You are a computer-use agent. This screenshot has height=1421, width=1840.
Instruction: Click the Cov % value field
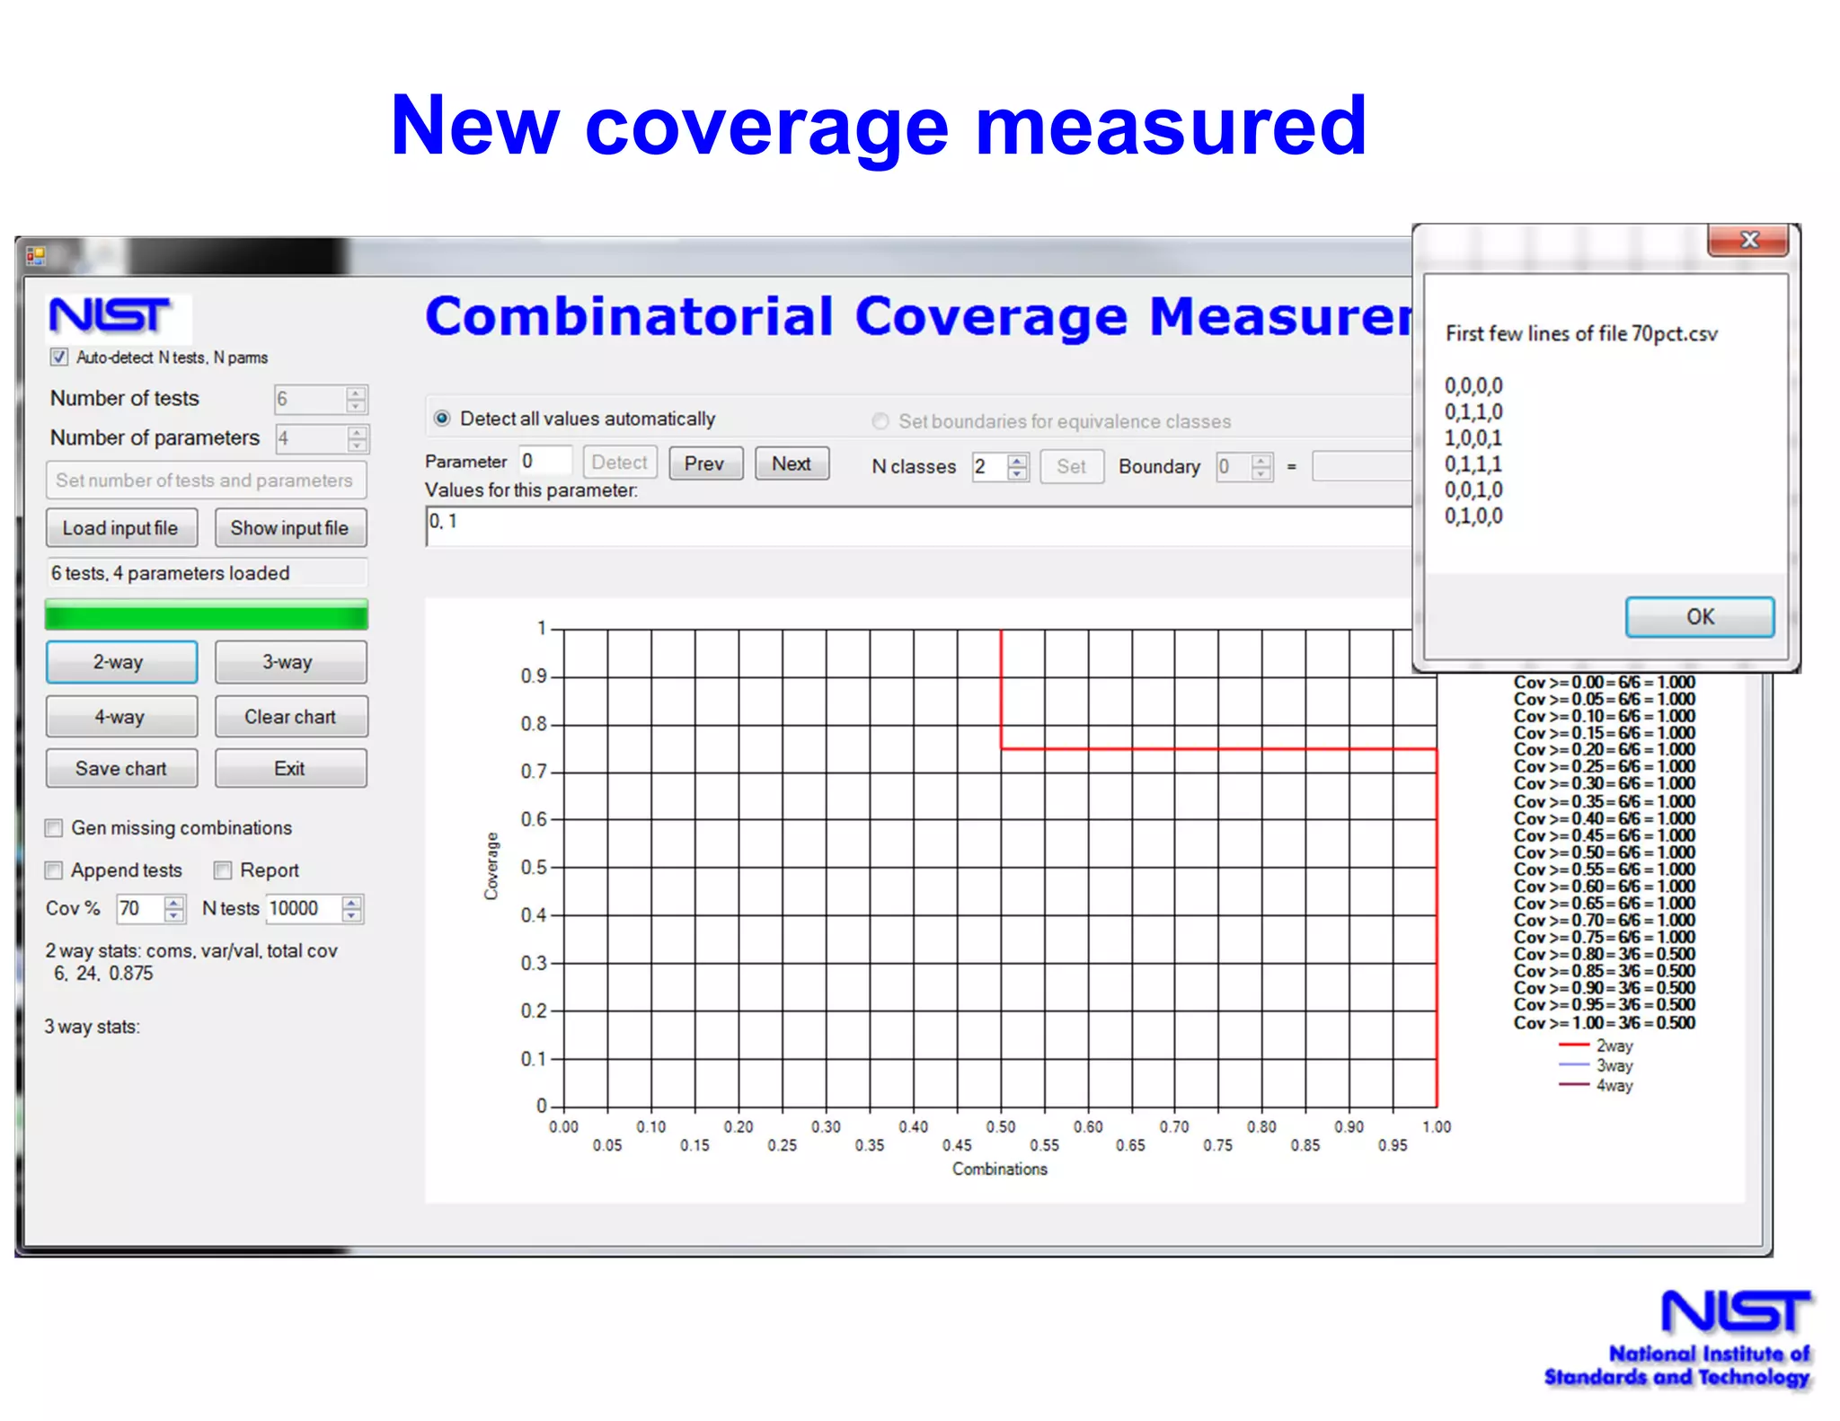point(140,908)
